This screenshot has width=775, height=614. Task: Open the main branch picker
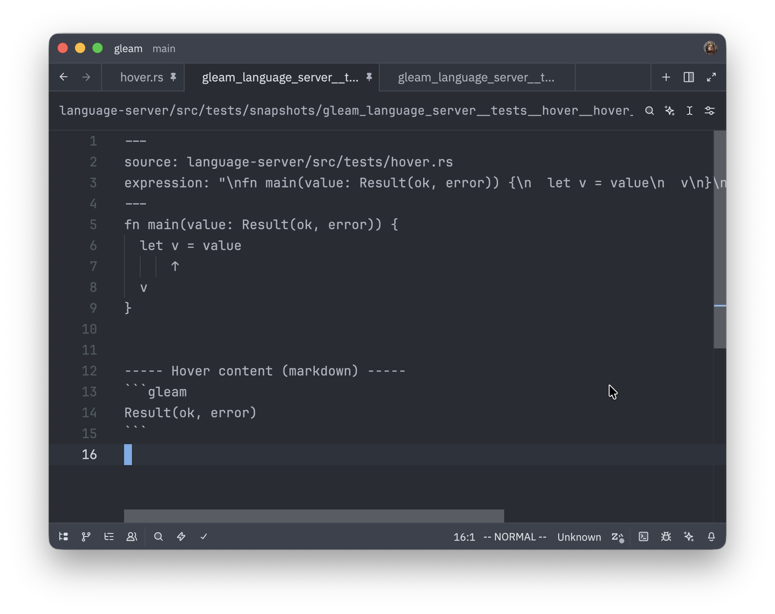tap(164, 48)
